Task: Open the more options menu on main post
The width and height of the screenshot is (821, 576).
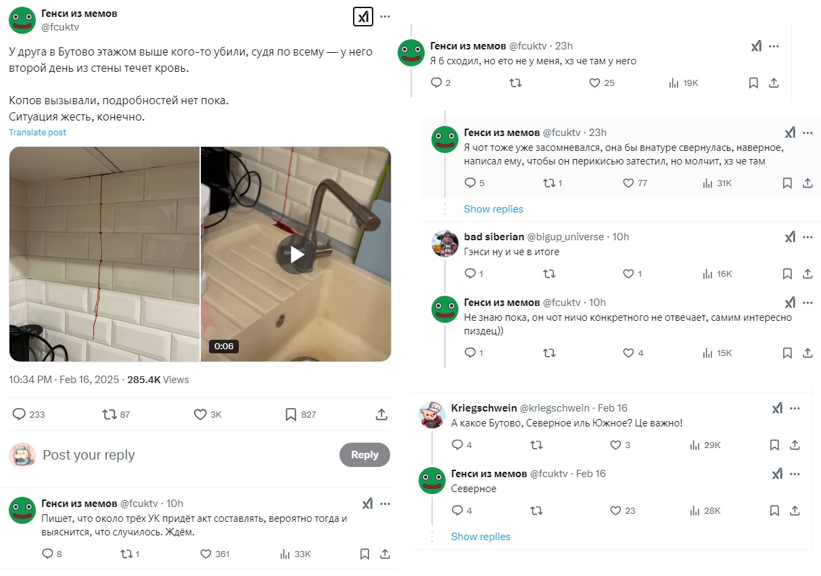Action: coord(385,16)
